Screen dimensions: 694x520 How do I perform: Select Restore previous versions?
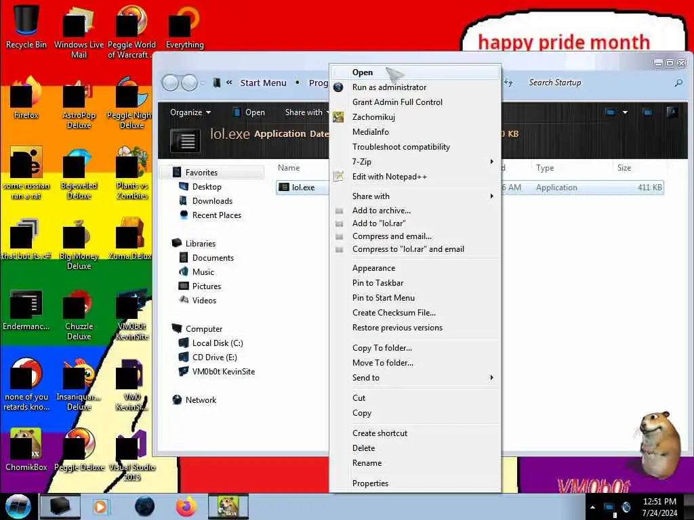pyautogui.click(x=415, y=328)
